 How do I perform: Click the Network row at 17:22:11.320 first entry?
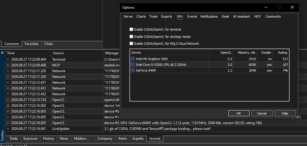point(62,71)
